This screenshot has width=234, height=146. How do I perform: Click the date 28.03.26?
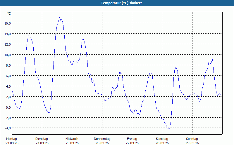162,143
